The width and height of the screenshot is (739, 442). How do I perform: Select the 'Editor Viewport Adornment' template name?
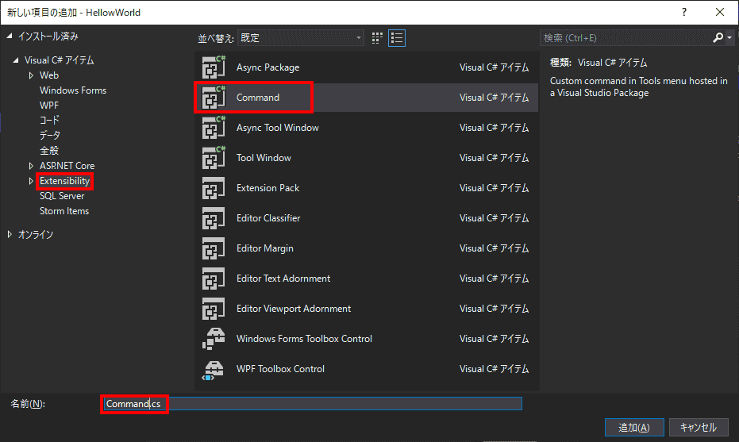(294, 309)
